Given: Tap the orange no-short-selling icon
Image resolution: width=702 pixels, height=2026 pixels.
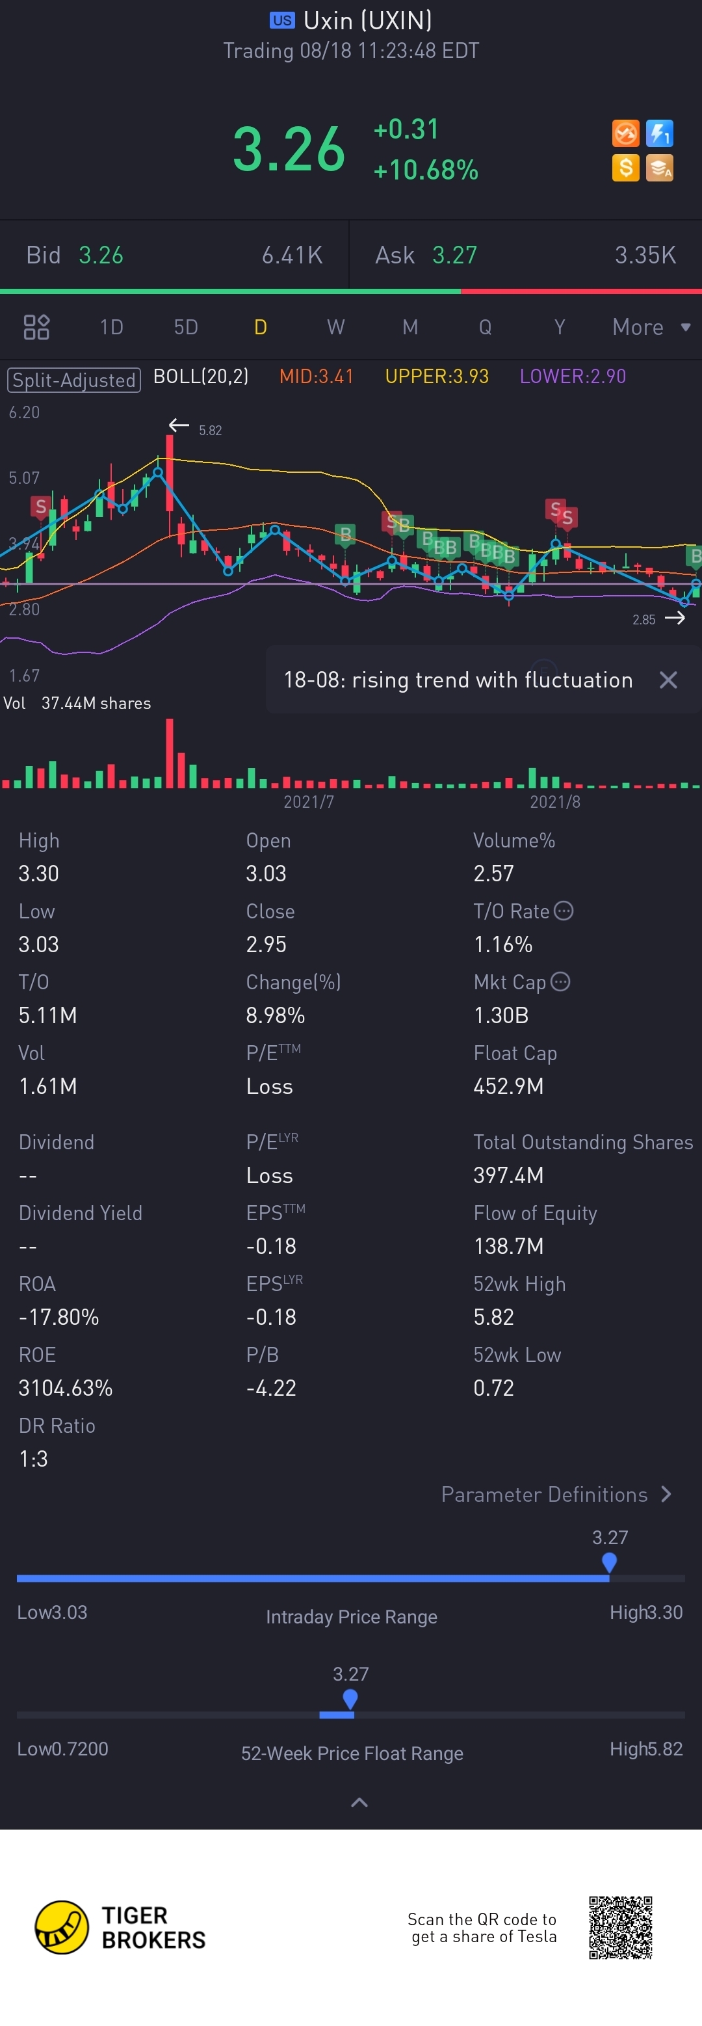Looking at the screenshot, I should (x=625, y=133).
